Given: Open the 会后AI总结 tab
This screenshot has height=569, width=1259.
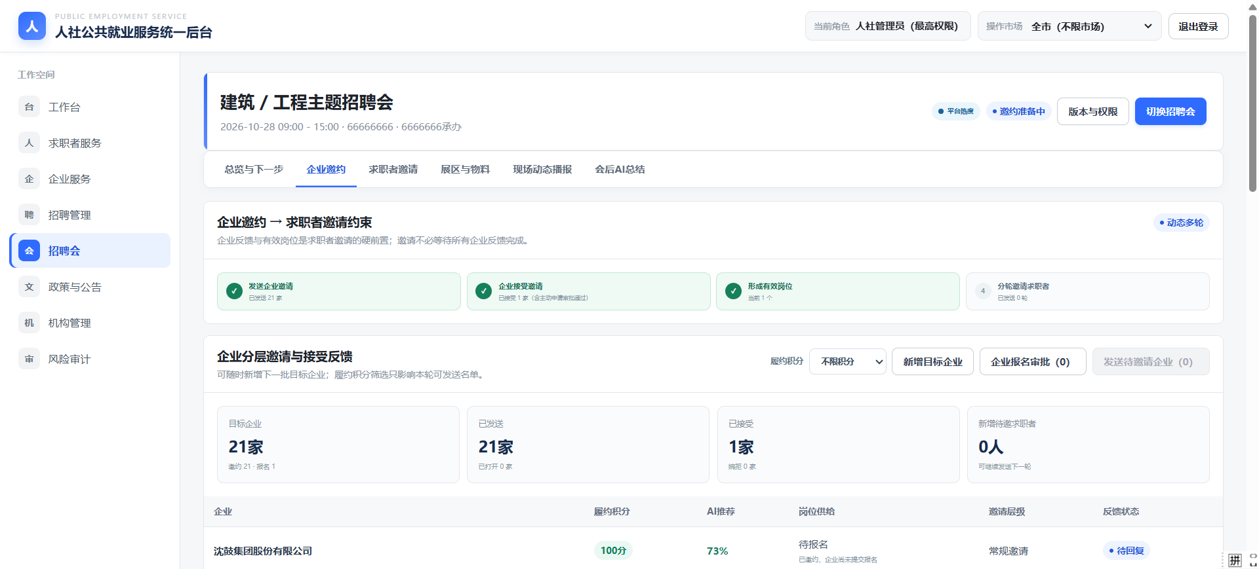Looking at the screenshot, I should [620, 170].
